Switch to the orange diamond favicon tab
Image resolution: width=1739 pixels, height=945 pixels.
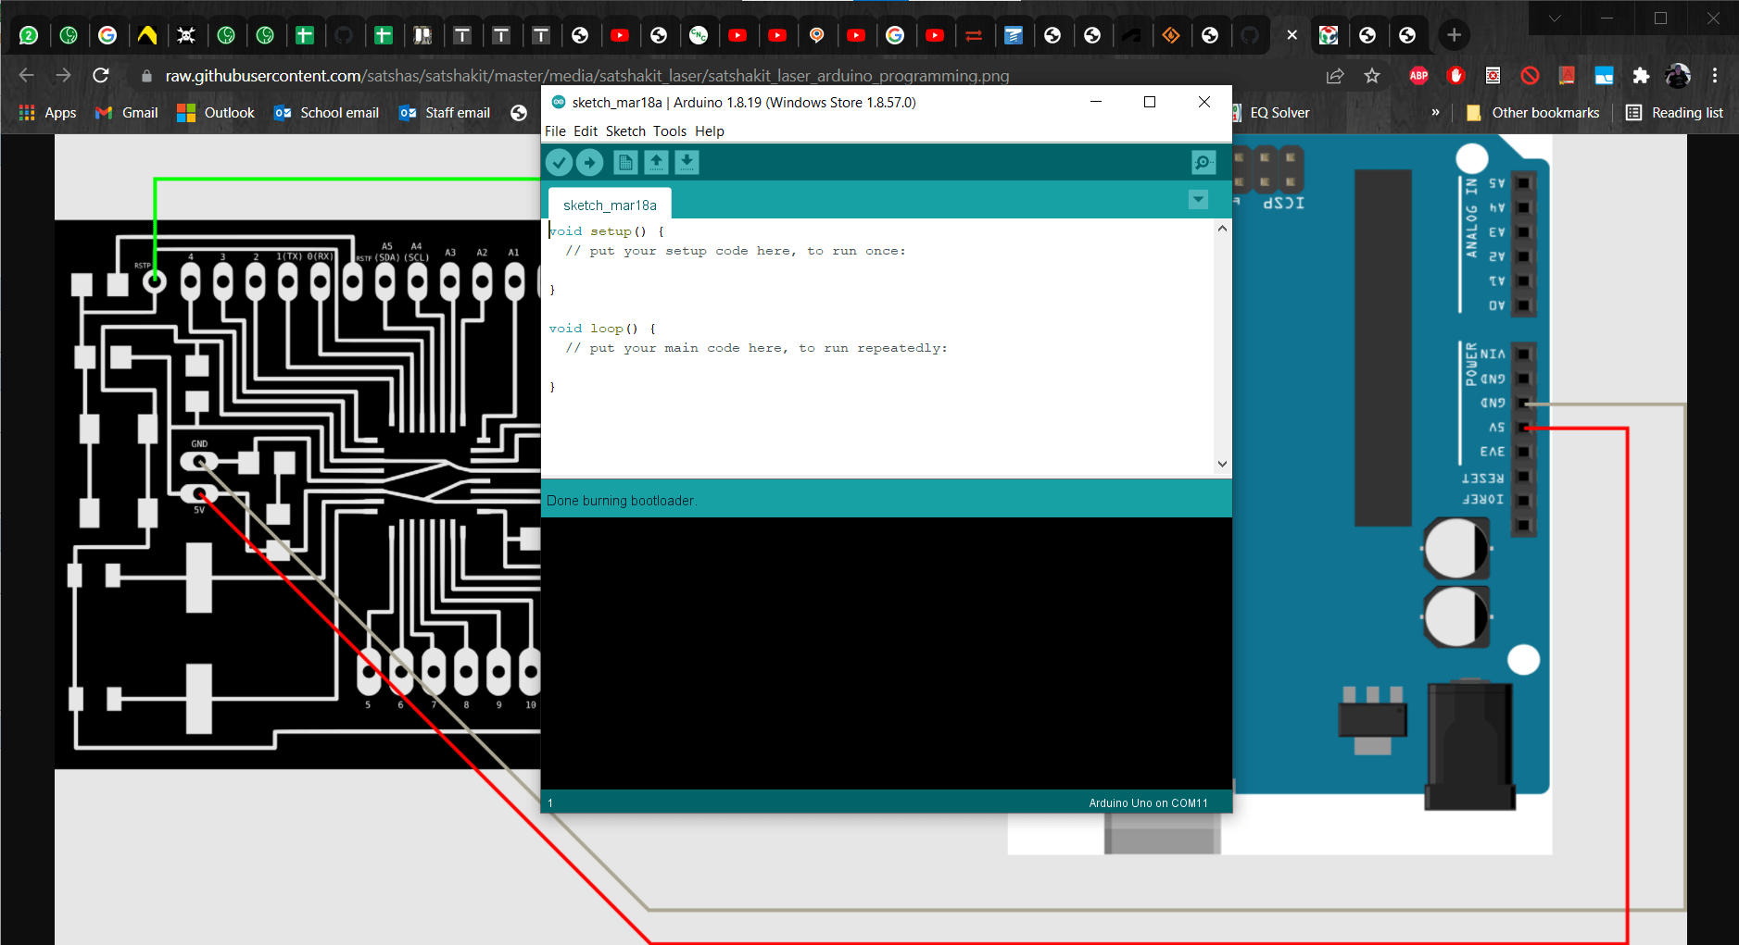pos(1171,35)
